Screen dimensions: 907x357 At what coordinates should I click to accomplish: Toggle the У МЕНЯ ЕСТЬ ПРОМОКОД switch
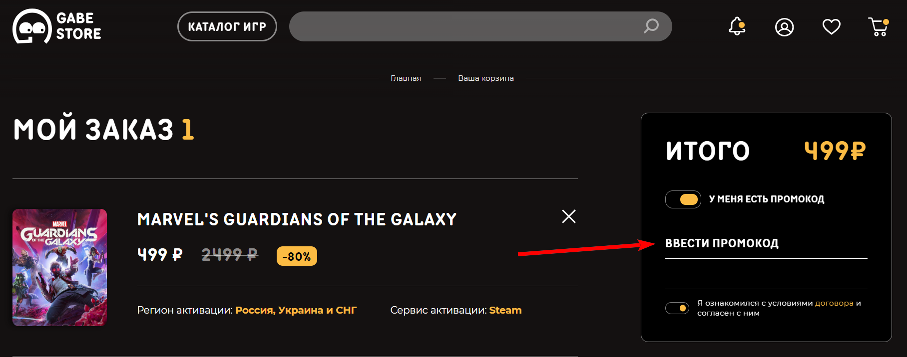point(683,199)
